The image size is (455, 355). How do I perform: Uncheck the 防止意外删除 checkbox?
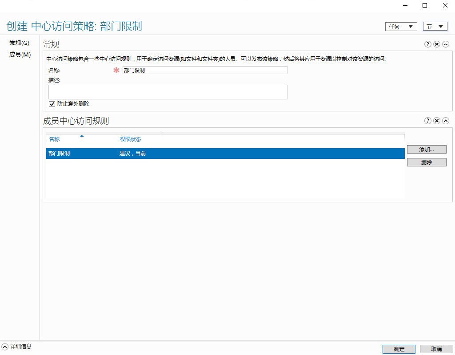click(x=52, y=104)
